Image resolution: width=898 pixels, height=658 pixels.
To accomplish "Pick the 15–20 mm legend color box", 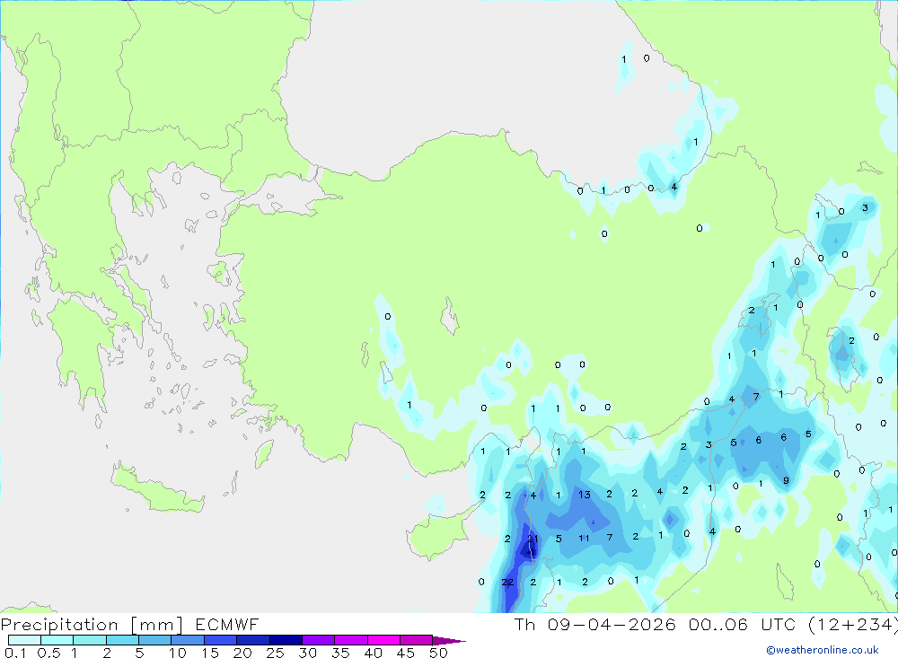I will point(221,640).
